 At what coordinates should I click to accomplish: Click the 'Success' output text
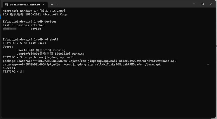coord(9,68)
